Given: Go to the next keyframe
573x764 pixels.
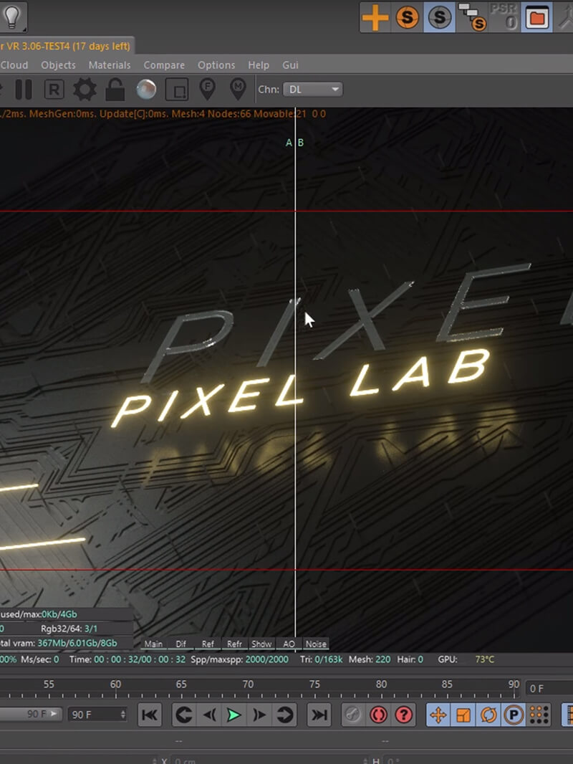Looking at the screenshot, I should (285, 715).
